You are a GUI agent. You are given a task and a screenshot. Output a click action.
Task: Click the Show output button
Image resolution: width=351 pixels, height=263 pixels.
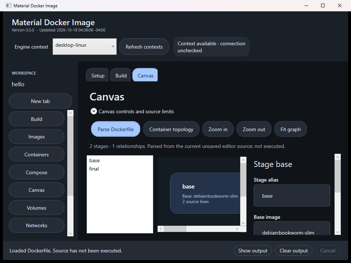253,251
